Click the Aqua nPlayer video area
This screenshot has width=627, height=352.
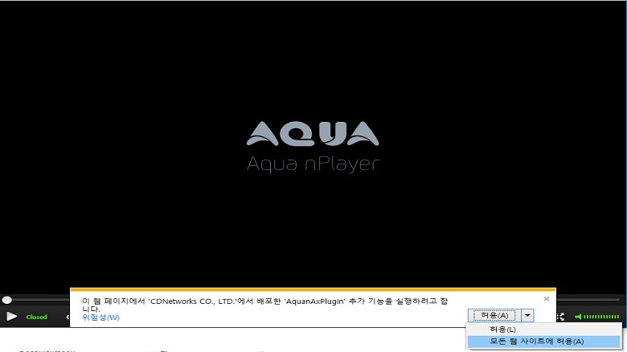[x=313, y=147]
